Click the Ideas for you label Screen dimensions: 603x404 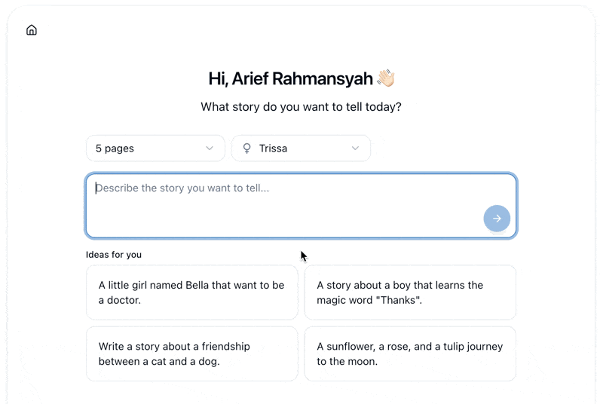[x=114, y=255]
